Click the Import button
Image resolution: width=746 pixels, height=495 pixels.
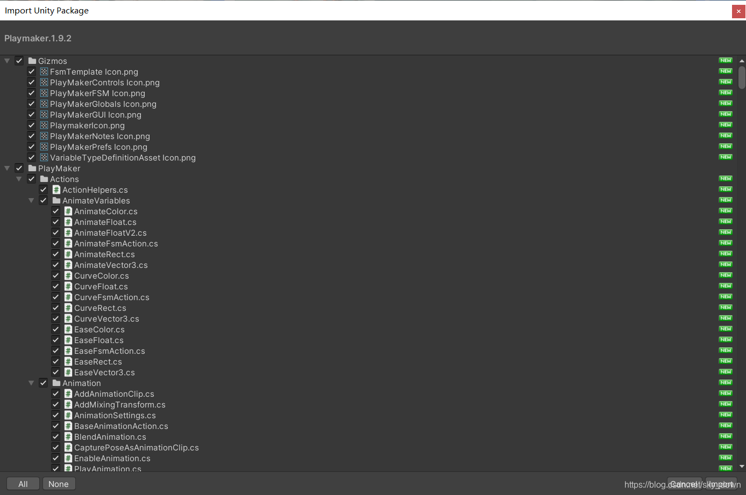721,484
